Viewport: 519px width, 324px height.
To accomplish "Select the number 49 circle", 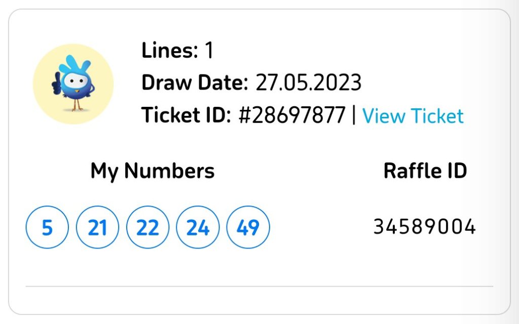I will click(248, 228).
